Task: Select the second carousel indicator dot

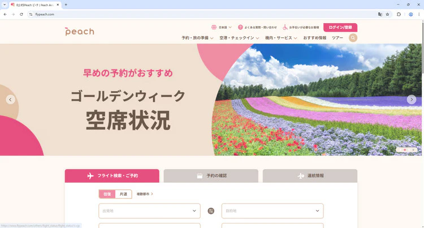Action: point(405,150)
